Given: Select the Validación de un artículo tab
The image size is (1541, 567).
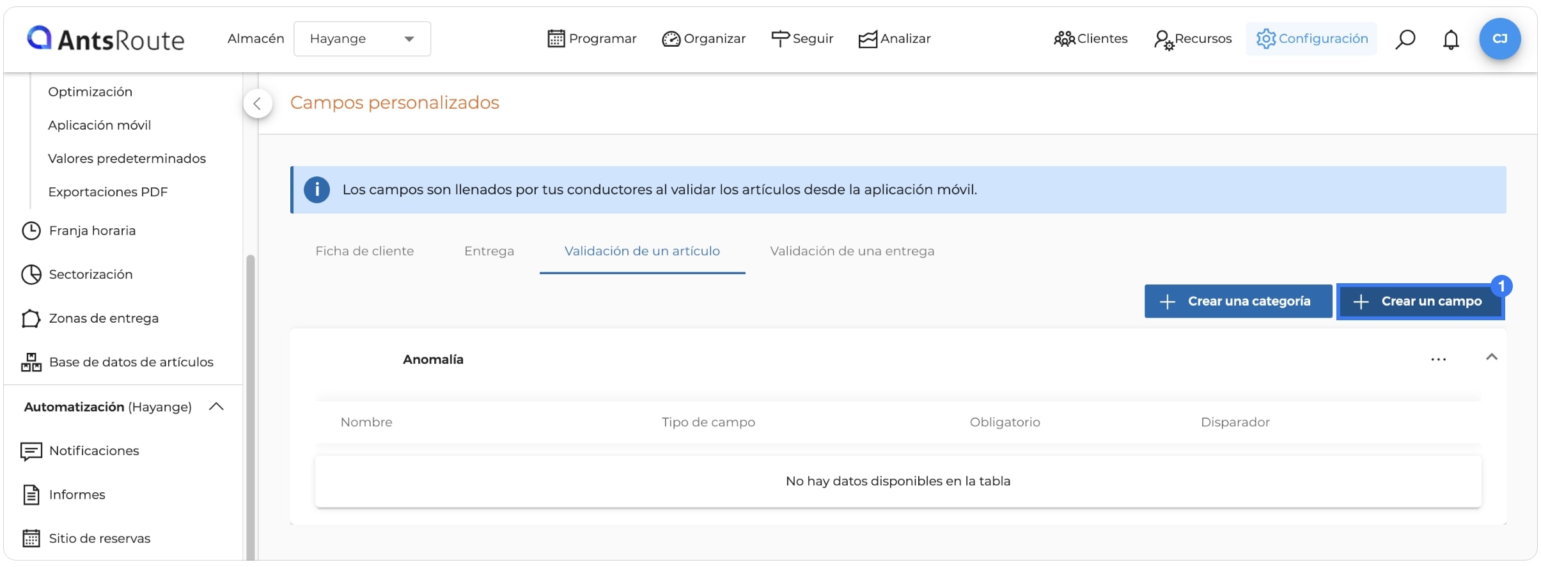Looking at the screenshot, I should click(642, 251).
